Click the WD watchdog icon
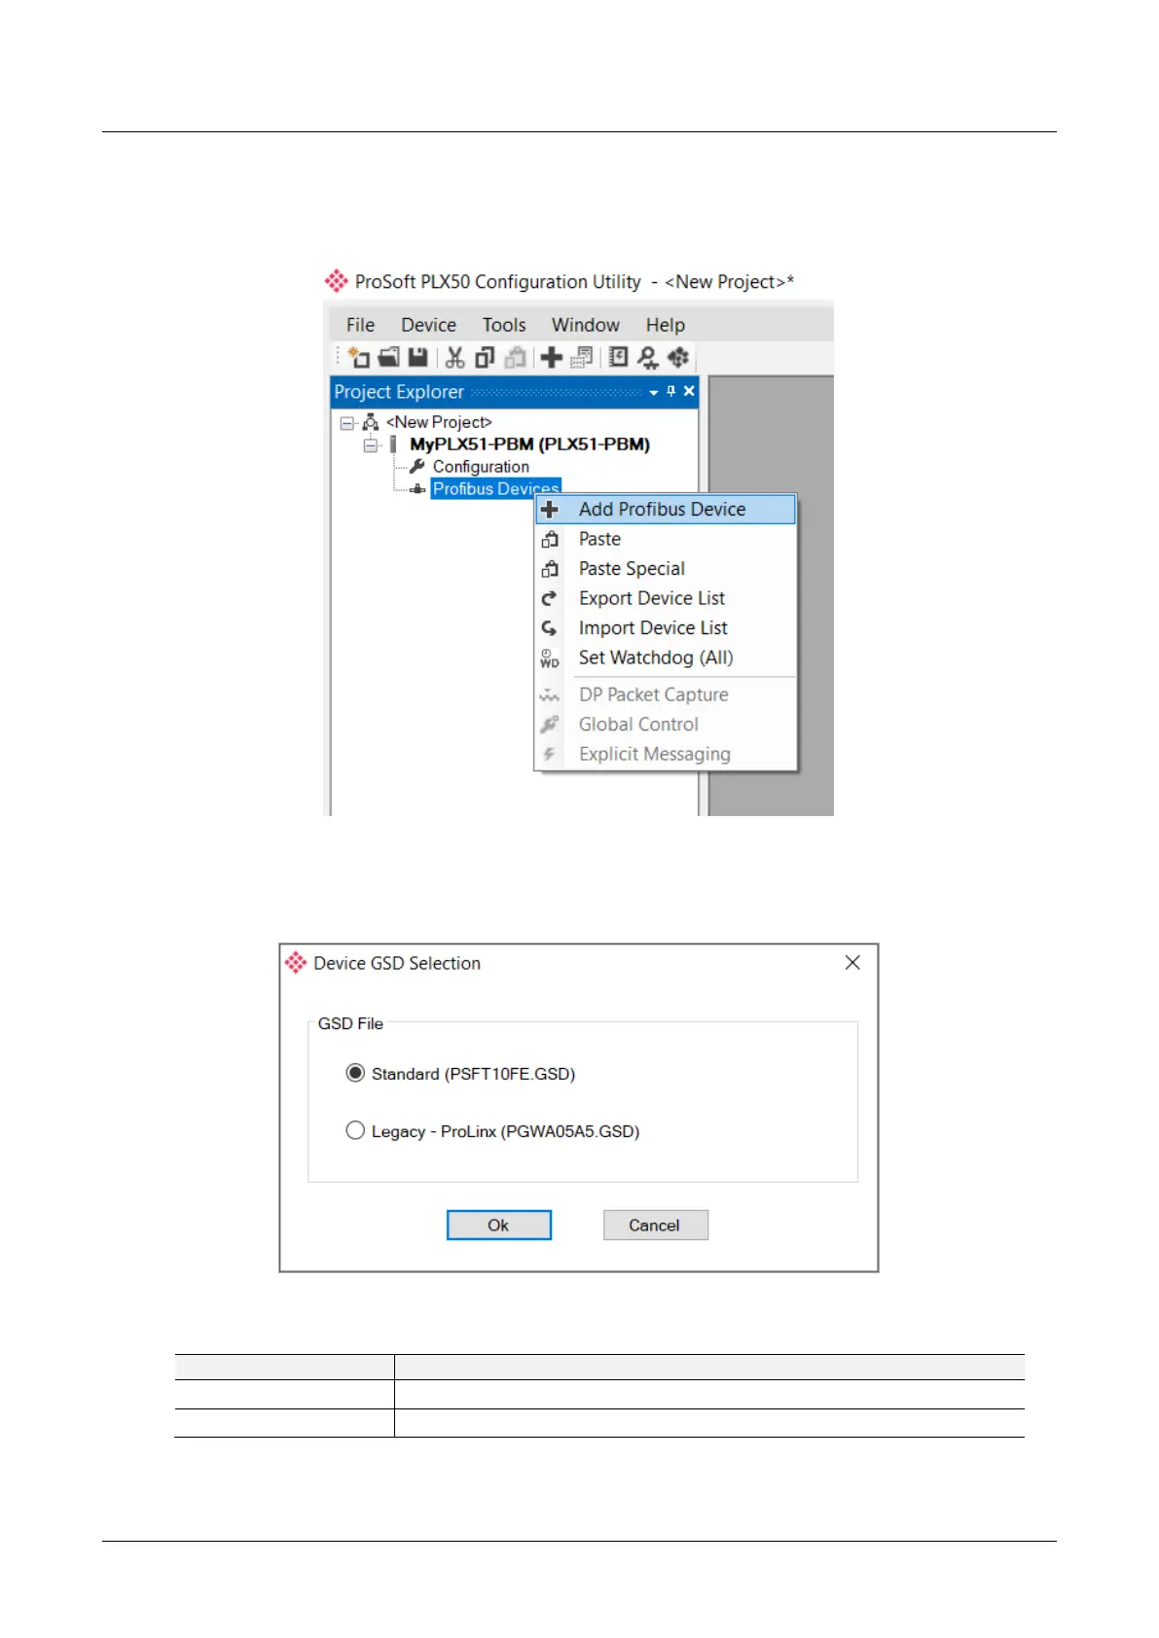 (550, 659)
